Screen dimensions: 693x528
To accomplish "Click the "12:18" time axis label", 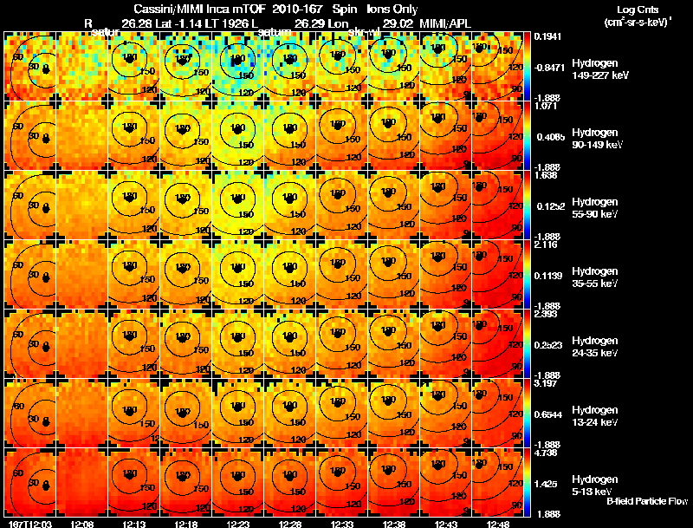I will click(x=185, y=524).
